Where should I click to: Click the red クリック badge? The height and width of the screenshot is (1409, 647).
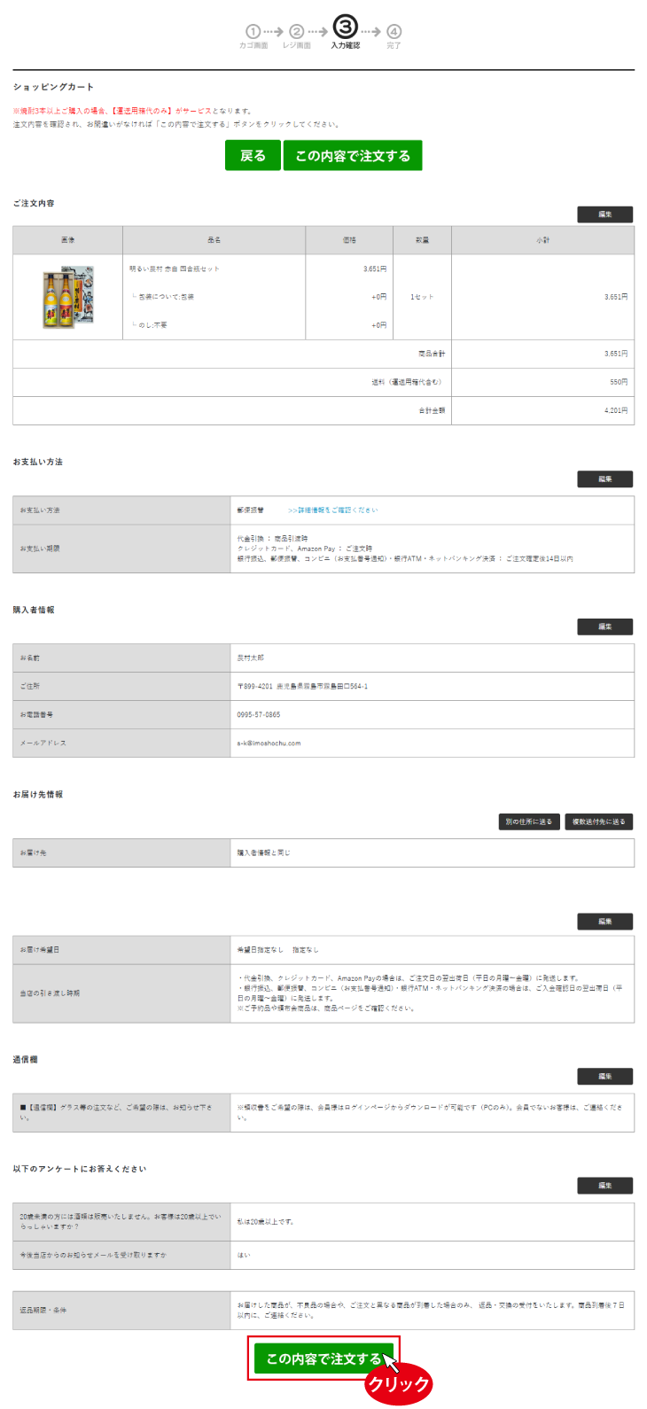[x=398, y=1384]
